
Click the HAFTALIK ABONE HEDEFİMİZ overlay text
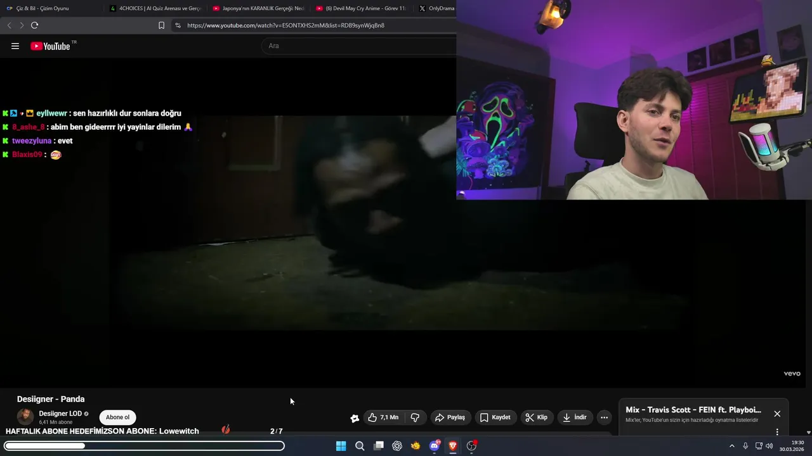tap(55, 431)
